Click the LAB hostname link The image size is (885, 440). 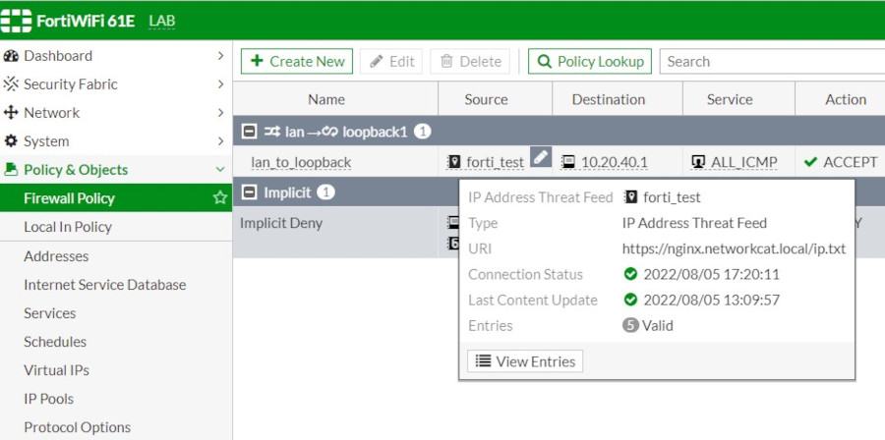tap(162, 22)
